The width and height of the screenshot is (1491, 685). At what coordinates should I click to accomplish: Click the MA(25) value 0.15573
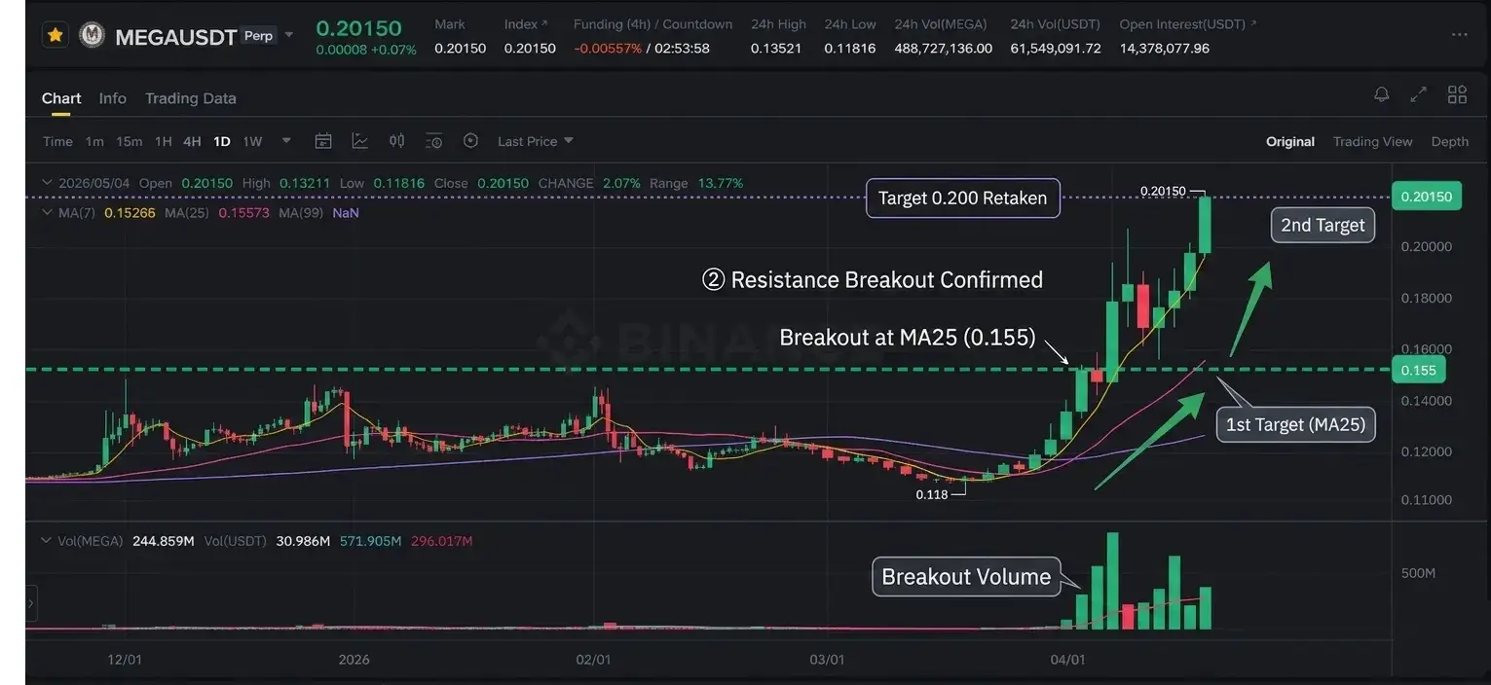click(x=245, y=212)
